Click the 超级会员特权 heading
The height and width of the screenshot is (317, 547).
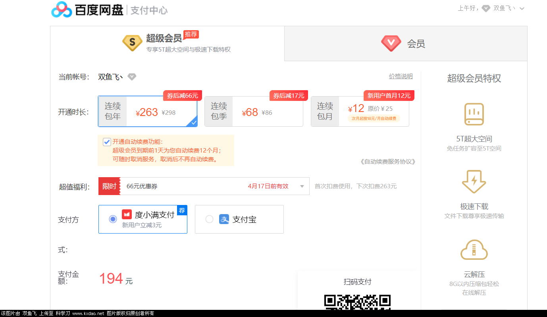[474, 78]
